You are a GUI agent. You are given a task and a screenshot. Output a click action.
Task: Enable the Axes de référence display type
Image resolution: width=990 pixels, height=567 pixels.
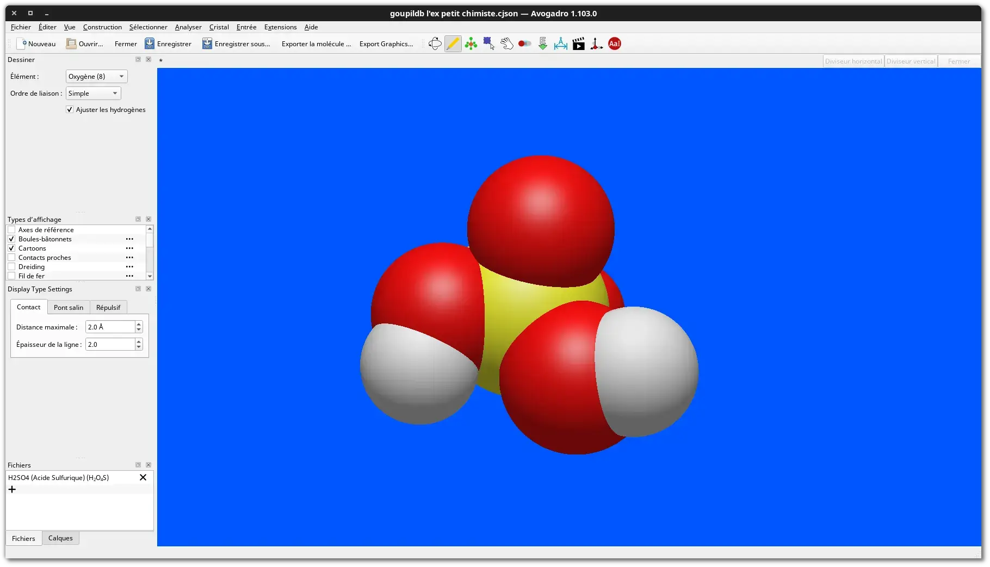point(11,229)
